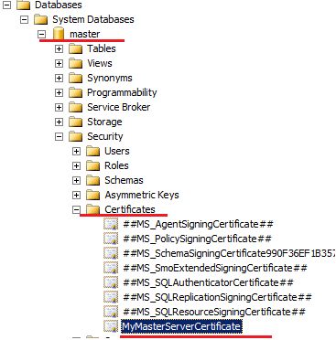The image size is (336, 340).
Task: Select the Synonyms label
Action: click(110, 78)
